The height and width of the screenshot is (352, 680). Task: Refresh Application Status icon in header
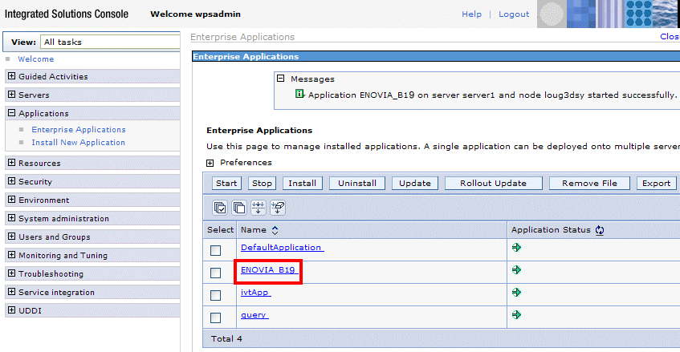pyautogui.click(x=599, y=230)
